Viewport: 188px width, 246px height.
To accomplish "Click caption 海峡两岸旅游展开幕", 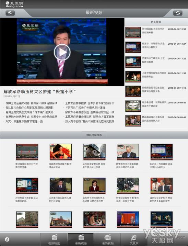I will 60,166.
